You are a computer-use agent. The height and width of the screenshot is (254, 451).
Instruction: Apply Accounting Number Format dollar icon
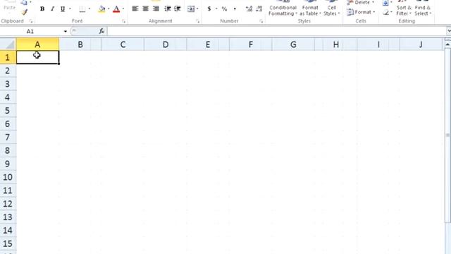[x=209, y=9]
